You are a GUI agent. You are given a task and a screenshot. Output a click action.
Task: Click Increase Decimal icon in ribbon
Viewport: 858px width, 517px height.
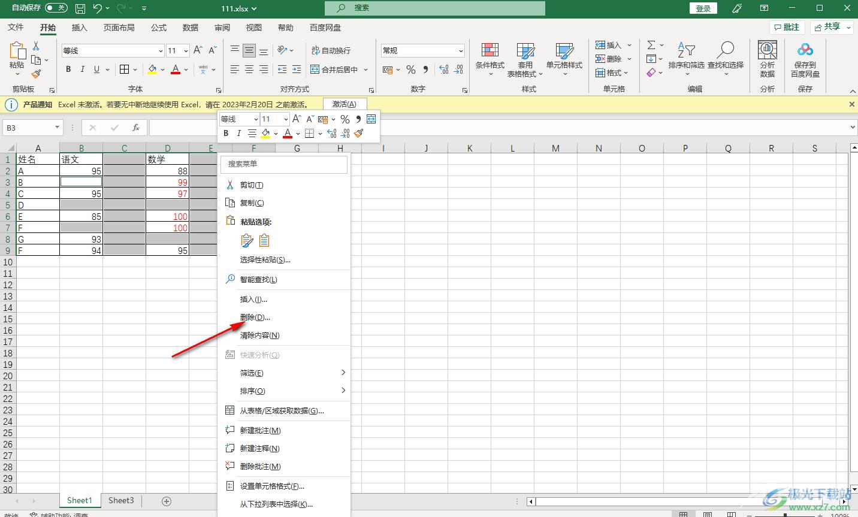coord(444,69)
